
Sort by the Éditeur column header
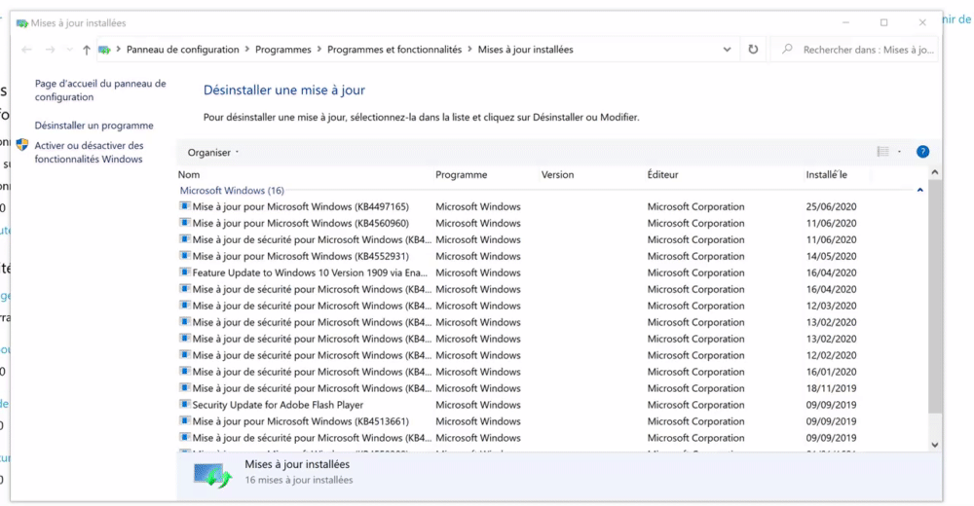[x=662, y=175]
